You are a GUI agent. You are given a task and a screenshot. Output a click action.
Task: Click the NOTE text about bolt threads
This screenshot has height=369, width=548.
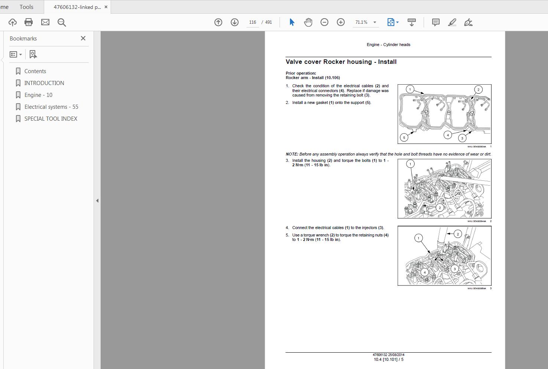[388, 154]
